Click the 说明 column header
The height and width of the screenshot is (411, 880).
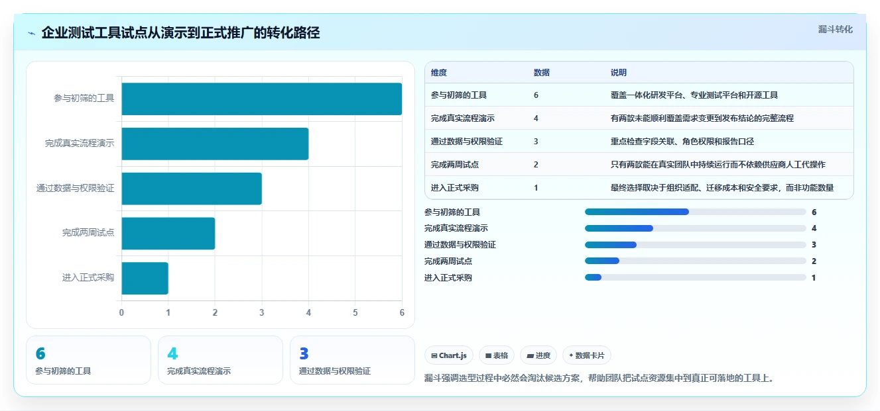pyautogui.click(x=619, y=73)
